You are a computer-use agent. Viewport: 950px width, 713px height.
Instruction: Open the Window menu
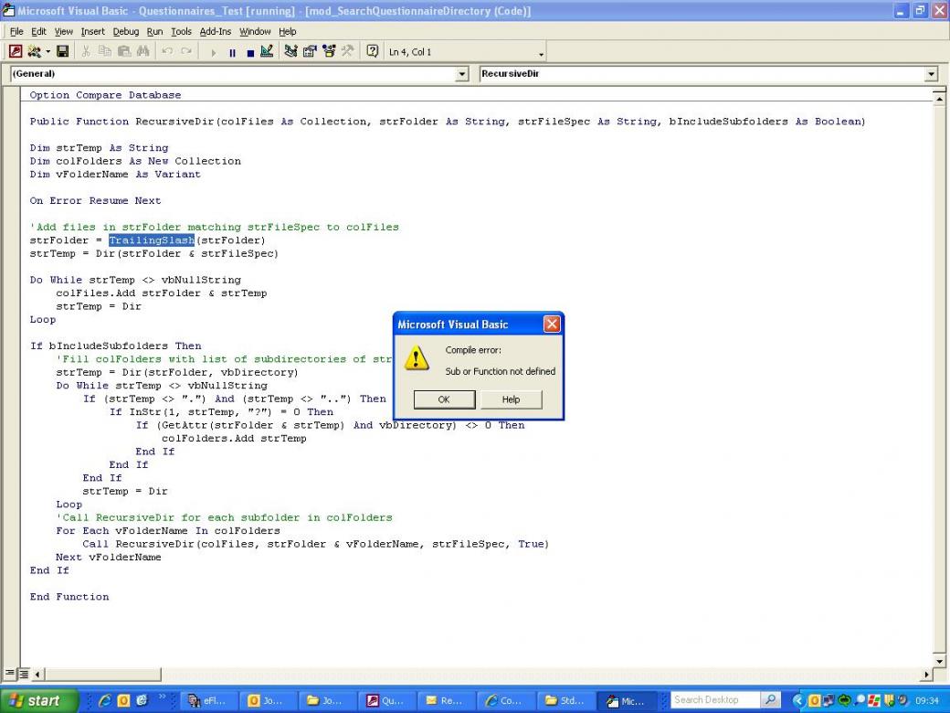coord(255,31)
